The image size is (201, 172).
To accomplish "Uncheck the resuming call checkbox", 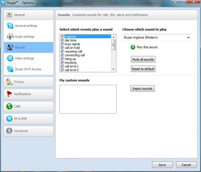I will pyautogui.click(x=62, y=52).
